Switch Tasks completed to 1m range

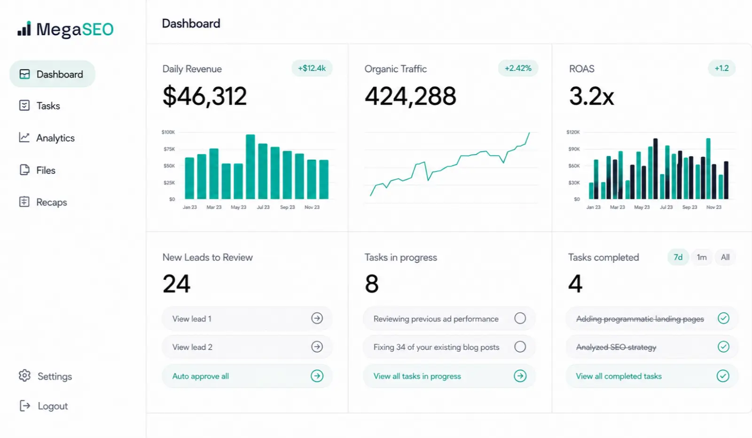click(702, 257)
